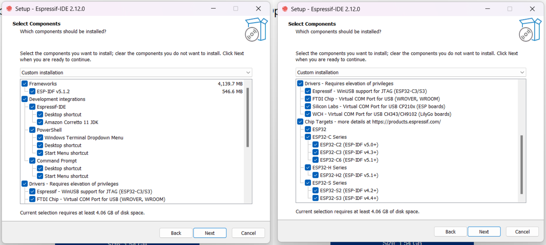Click Espressif logo in right window title bar

pyautogui.click(x=284, y=9)
